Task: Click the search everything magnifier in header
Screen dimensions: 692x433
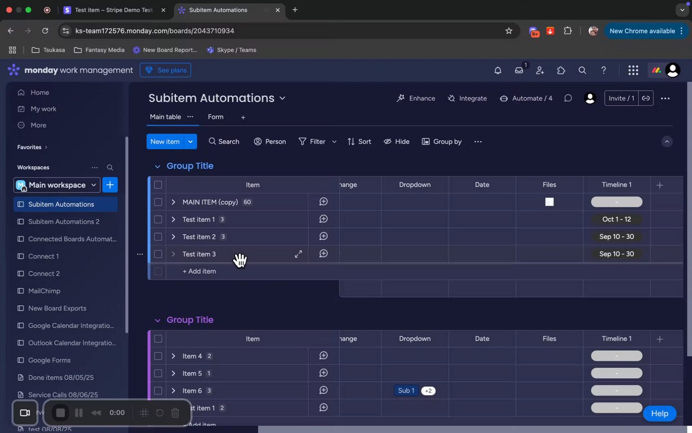Action: (x=582, y=70)
